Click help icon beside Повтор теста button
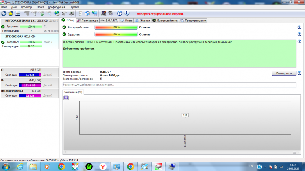The image size is (305, 171). point(299,73)
